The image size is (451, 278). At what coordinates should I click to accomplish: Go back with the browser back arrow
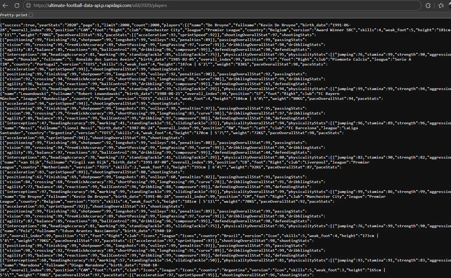click(5, 5)
